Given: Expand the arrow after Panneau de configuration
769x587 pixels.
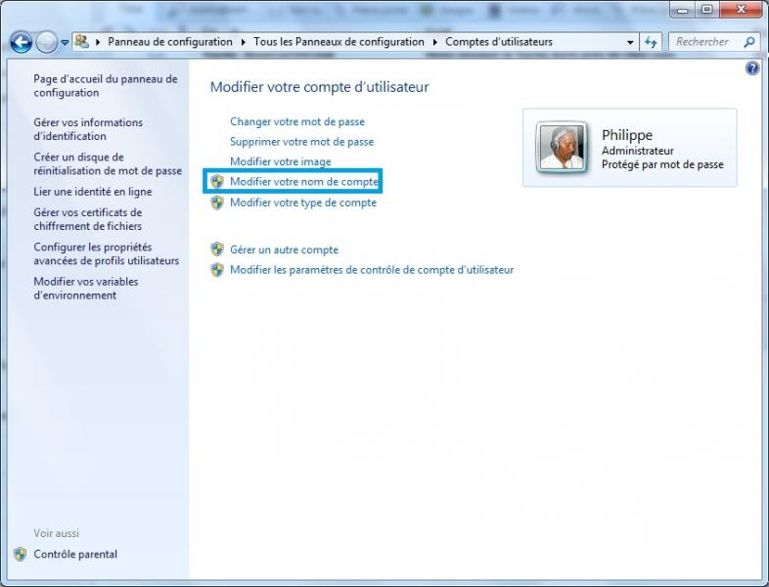Looking at the screenshot, I should [243, 42].
